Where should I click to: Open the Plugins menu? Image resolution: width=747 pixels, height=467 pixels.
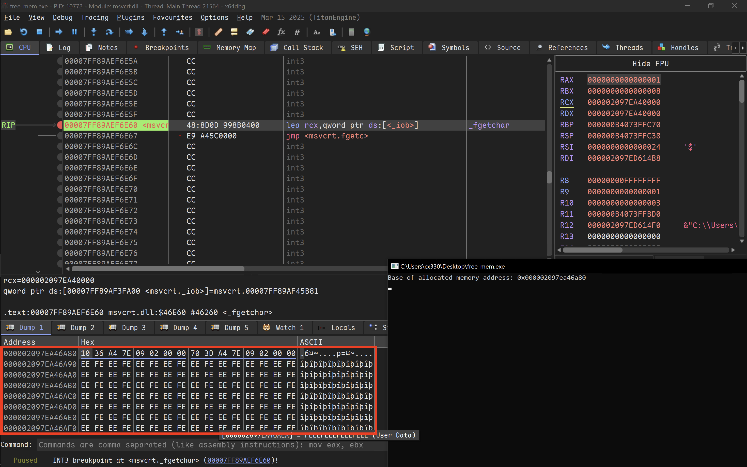pos(131,18)
